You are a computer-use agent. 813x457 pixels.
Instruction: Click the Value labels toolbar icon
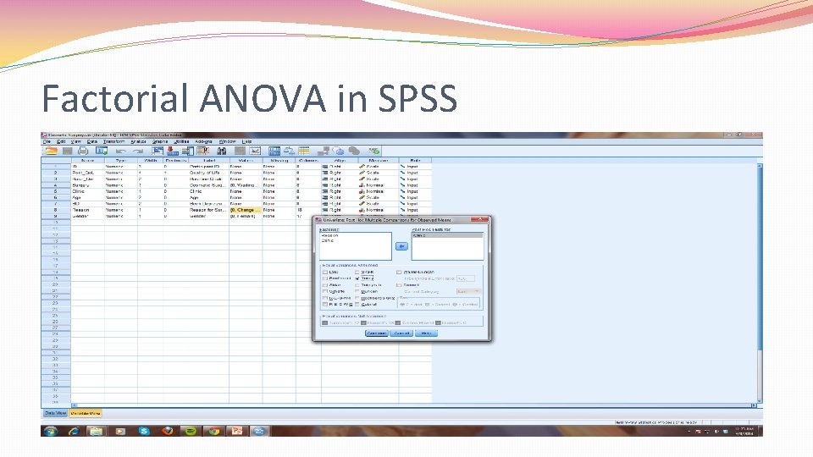pos(323,151)
